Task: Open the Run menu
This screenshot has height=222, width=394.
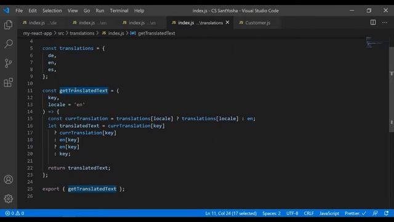Action: click(100, 10)
